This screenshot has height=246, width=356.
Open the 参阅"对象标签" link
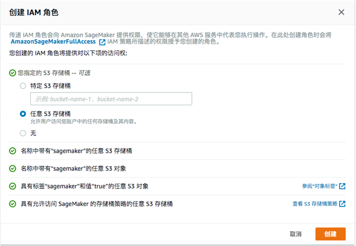pos(320,186)
